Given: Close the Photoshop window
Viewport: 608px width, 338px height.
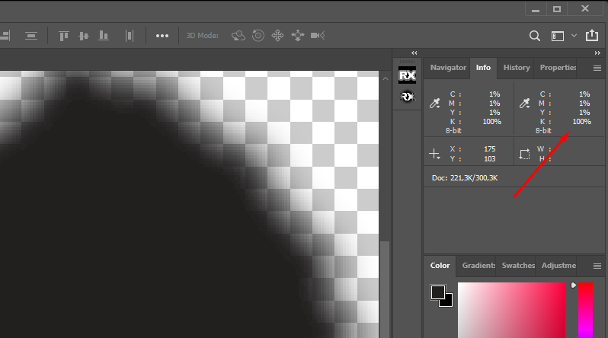Looking at the screenshot, I should (x=585, y=8).
